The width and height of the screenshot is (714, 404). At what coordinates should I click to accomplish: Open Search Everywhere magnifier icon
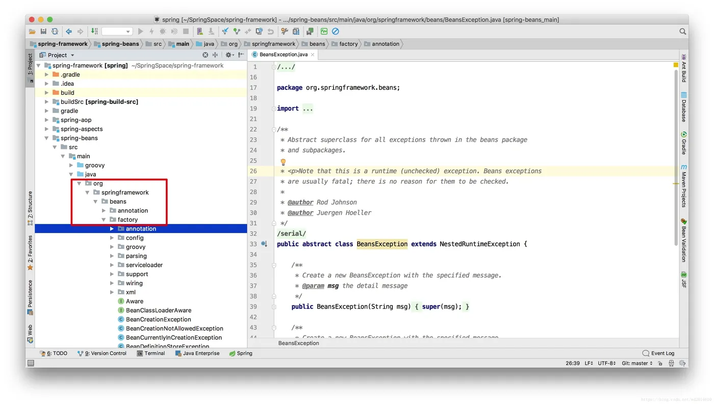click(682, 32)
